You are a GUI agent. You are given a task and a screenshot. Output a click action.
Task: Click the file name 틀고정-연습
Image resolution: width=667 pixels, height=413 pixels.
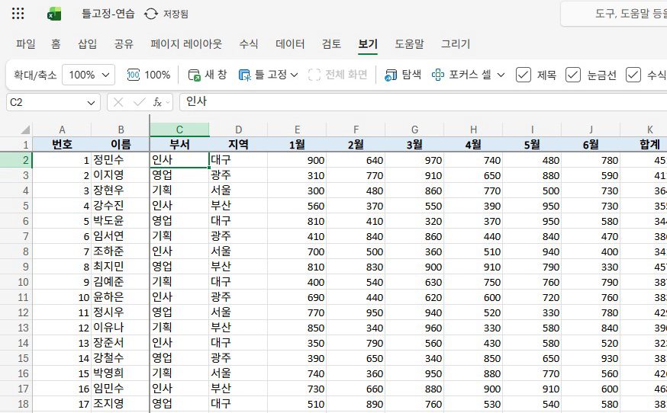pos(108,14)
